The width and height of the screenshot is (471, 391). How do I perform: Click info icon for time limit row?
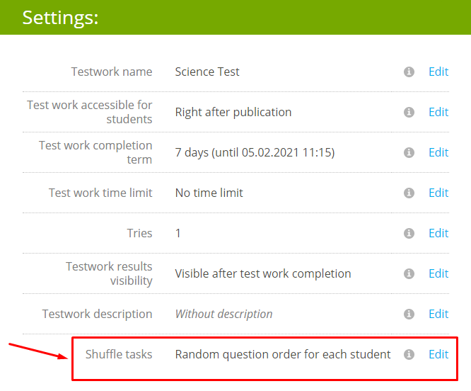409,193
